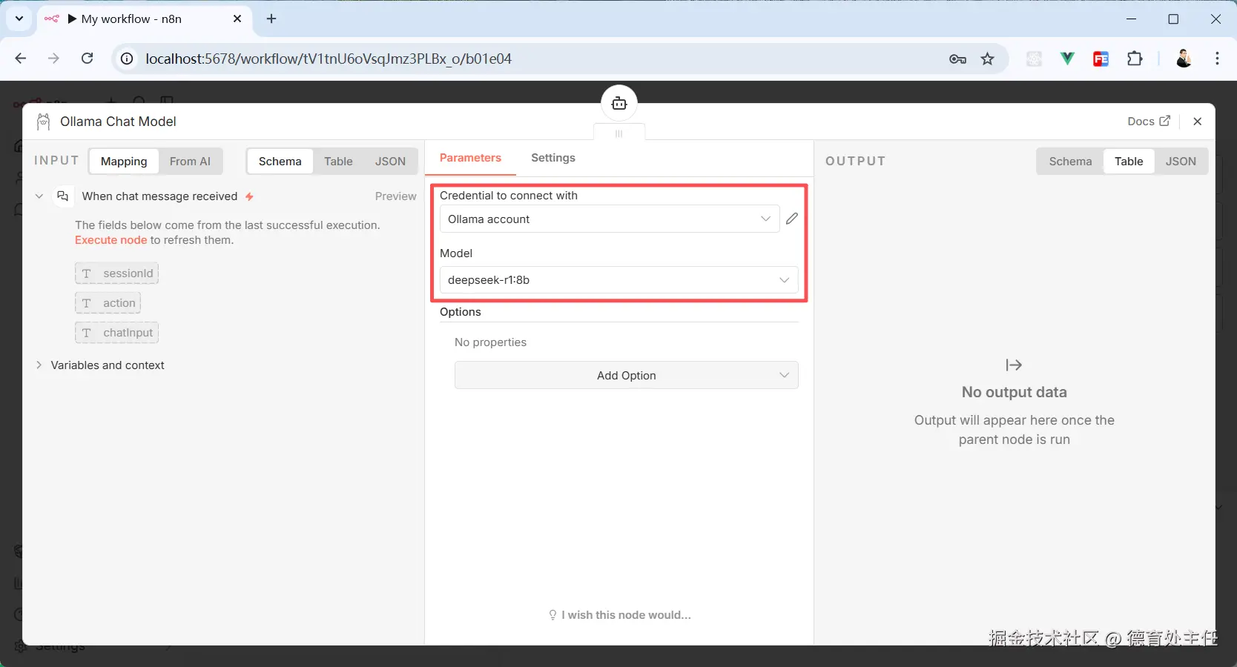
Task: Select JSON view in the OUTPUT panel
Action: [1181, 162]
